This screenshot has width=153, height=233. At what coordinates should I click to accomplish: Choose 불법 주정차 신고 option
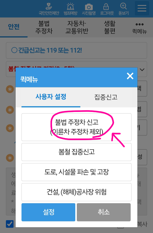coord(76,127)
